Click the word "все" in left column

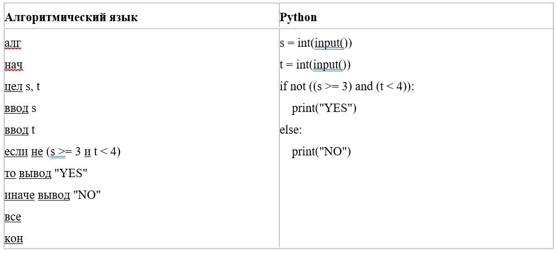click(12, 217)
